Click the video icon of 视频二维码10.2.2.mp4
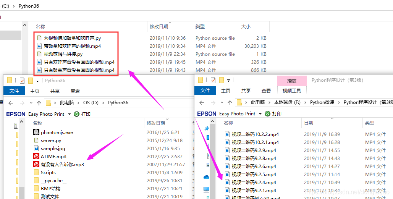 coord(227,134)
